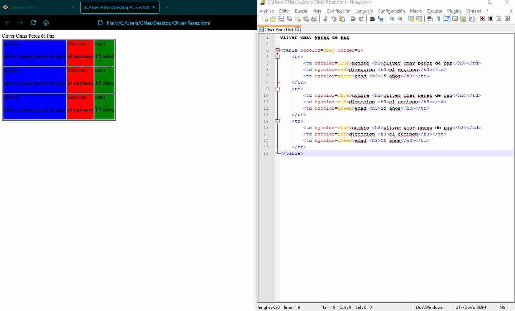Reload the browser page
The width and height of the screenshot is (515, 311).
point(33,23)
